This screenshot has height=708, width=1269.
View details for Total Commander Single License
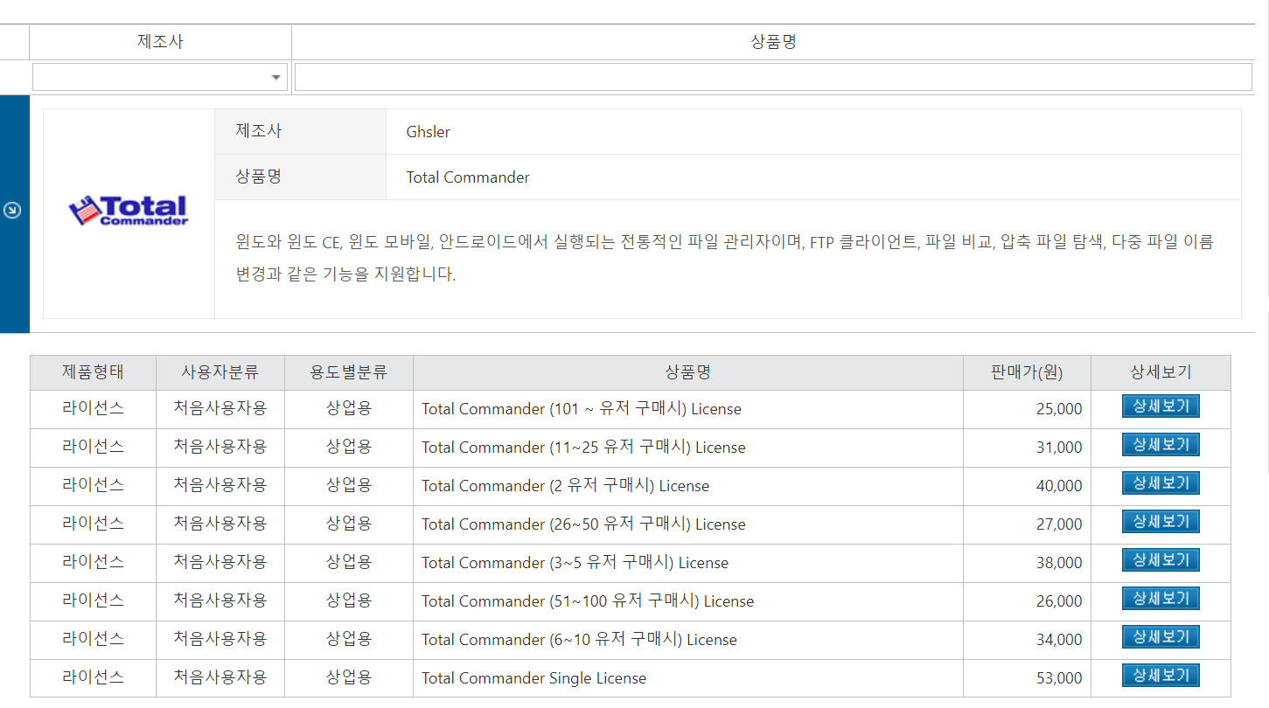point(1160,677)
